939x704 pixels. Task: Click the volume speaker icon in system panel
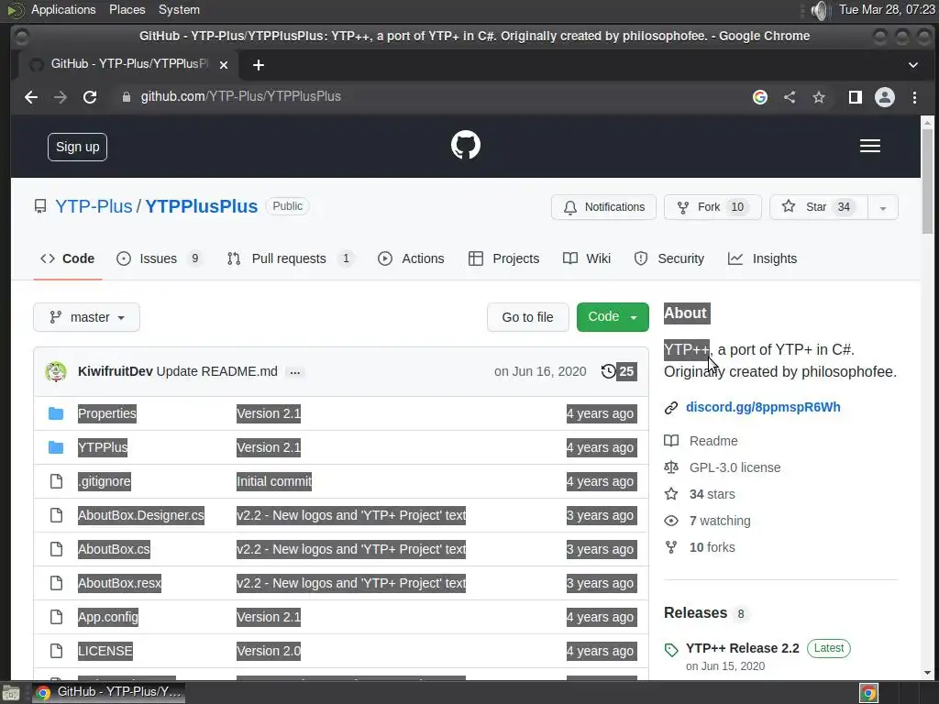(x=819, y=10)
